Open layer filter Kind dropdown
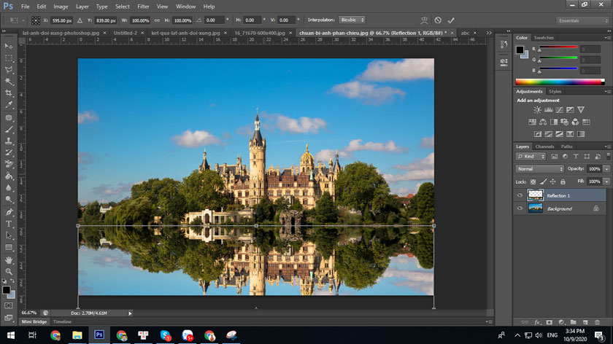Viewport: 613px width, 344px height. point(531,157)
